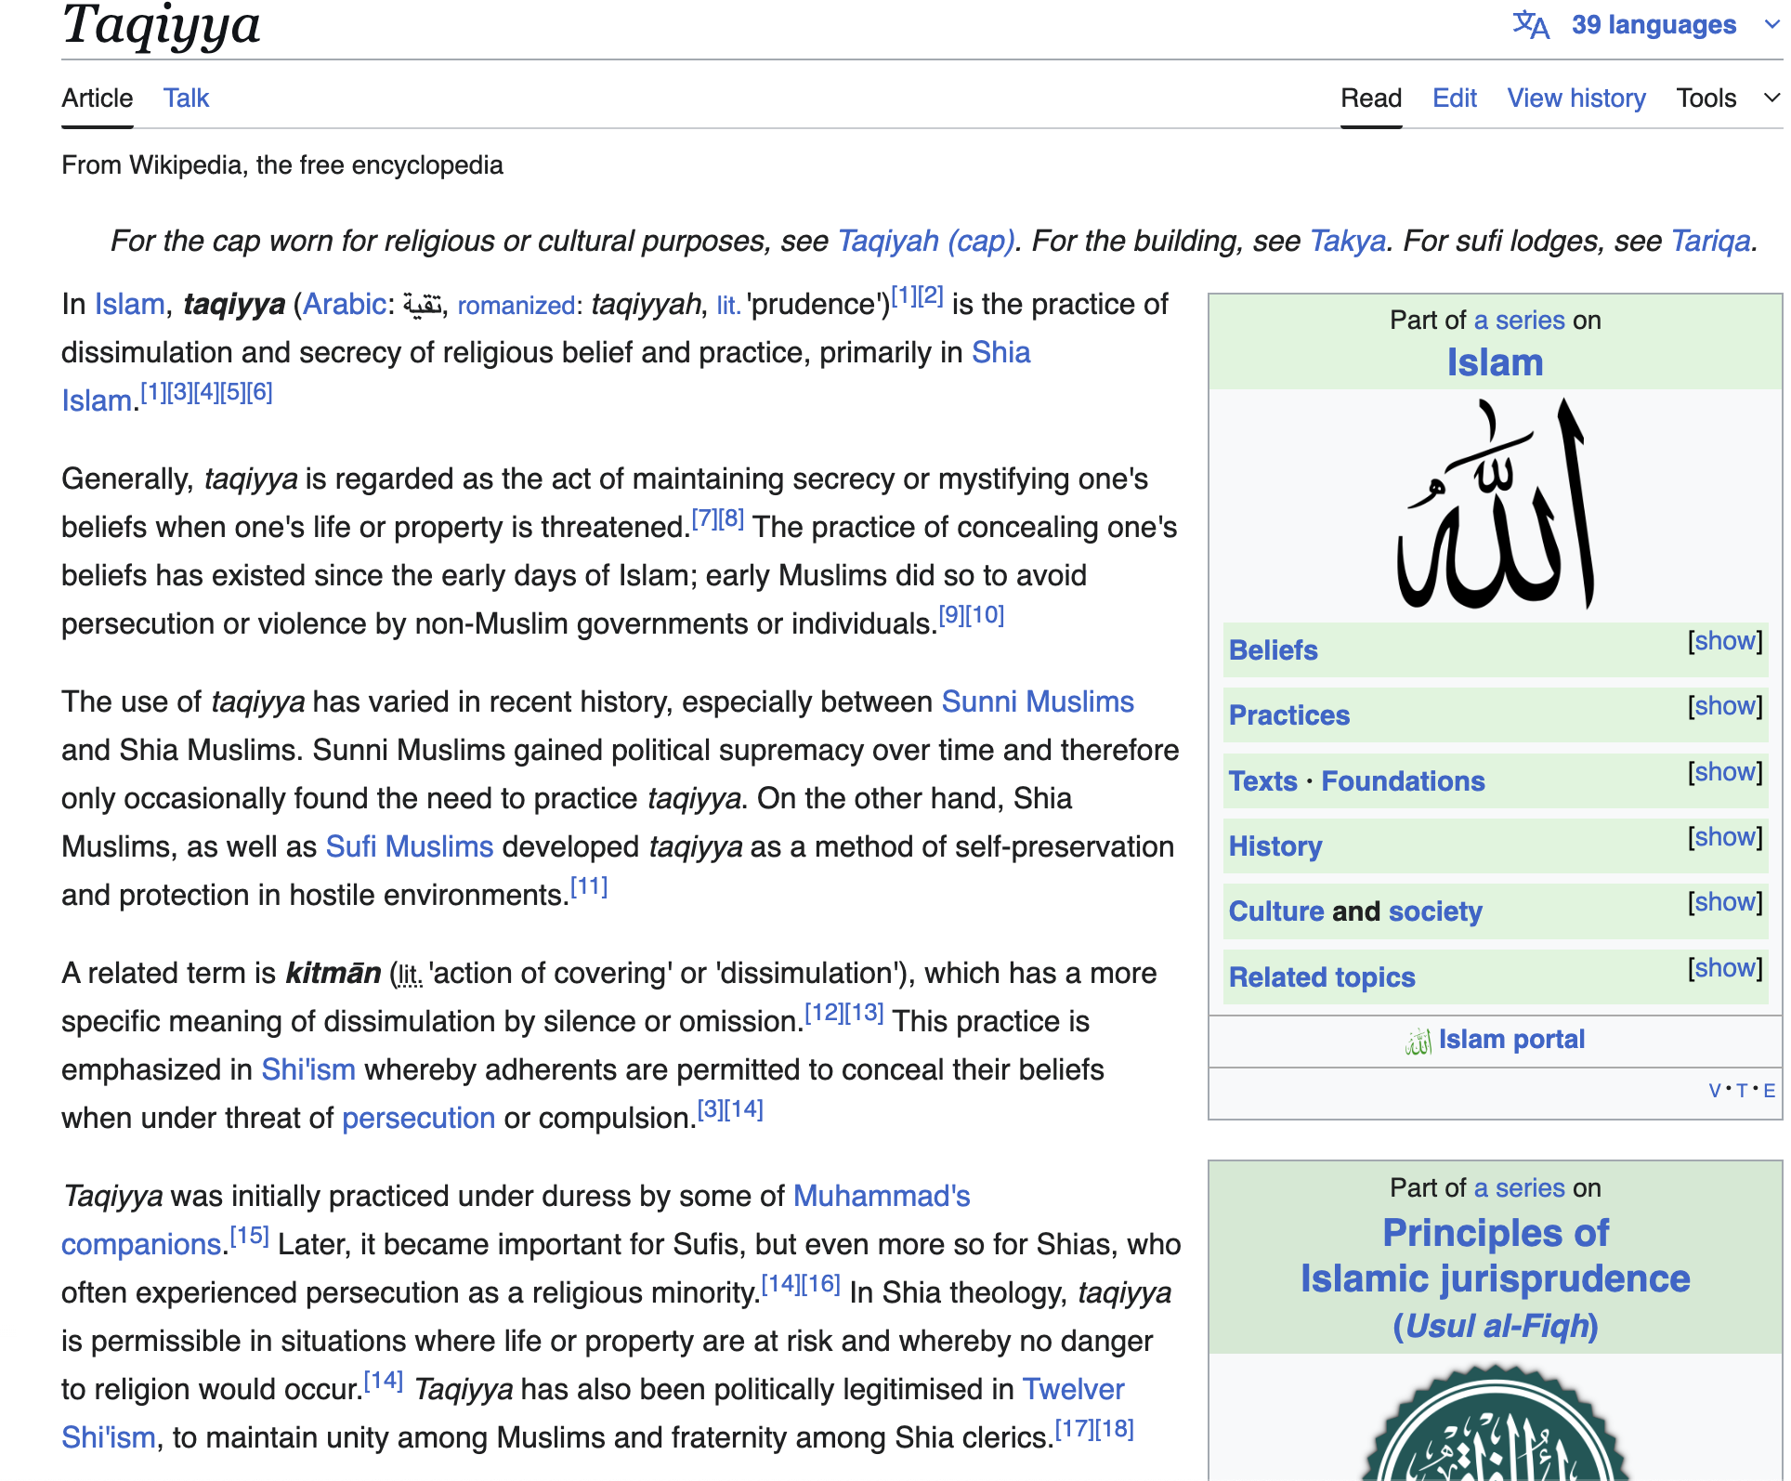
Task: Select the Article tab
Action: (x=98, y=98)
